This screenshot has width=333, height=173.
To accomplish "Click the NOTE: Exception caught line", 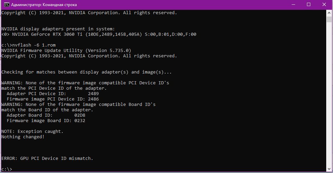I will click(x=32, y=132).
